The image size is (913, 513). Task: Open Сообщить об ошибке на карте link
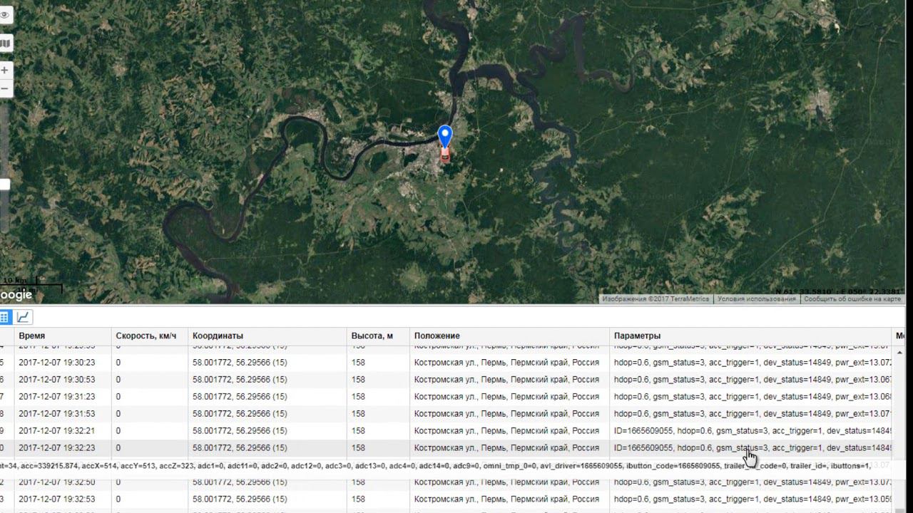point(852,299)
